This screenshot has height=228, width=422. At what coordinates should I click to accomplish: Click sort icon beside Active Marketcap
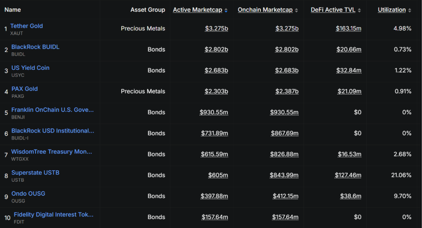226,10
